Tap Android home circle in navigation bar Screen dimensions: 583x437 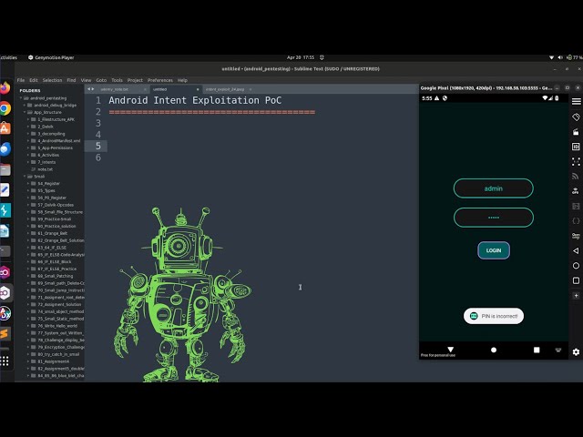(x=494, y=350)
